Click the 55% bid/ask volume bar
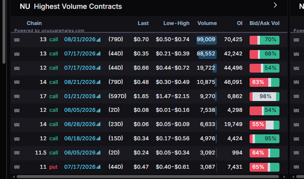This screenshot has height=179, width=304. 264,125
